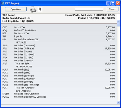Click the vertical scrollbar thumb

(118, 24)
